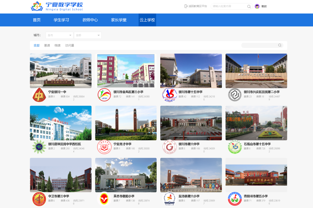Click the search magnifier icon in header
This screenshot has height=208, width=313.
pos(249,6)
